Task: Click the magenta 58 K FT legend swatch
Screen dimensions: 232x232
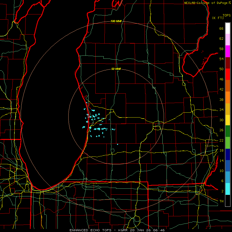Action: (x=228, y=51)
